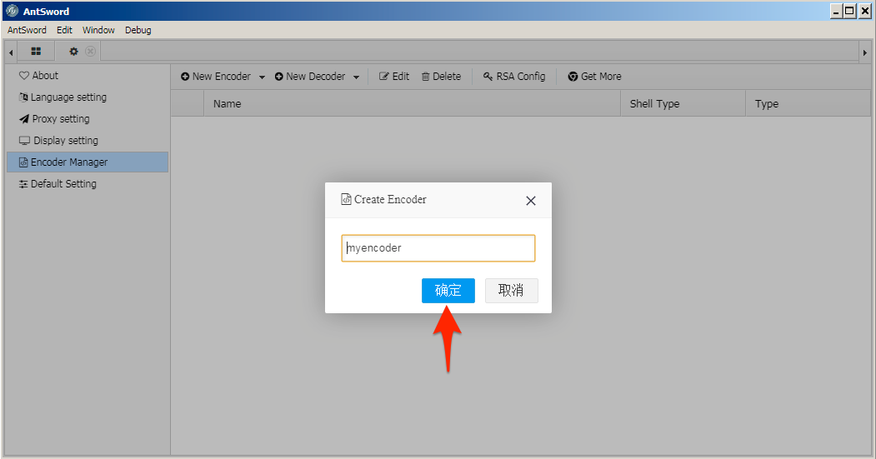
Task: Close the settings tab
Action: pos(91,52)
